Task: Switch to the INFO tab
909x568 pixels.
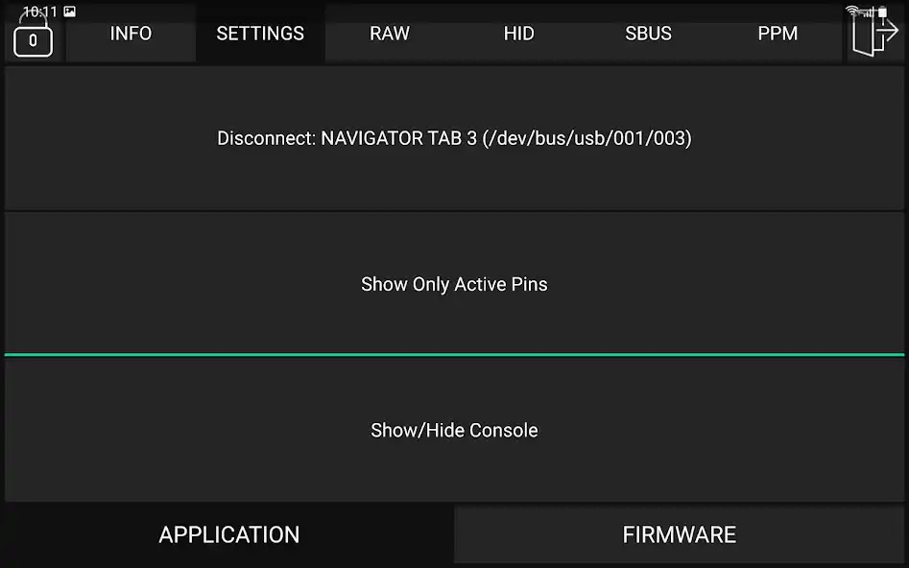Action: [x=130, y=34]
